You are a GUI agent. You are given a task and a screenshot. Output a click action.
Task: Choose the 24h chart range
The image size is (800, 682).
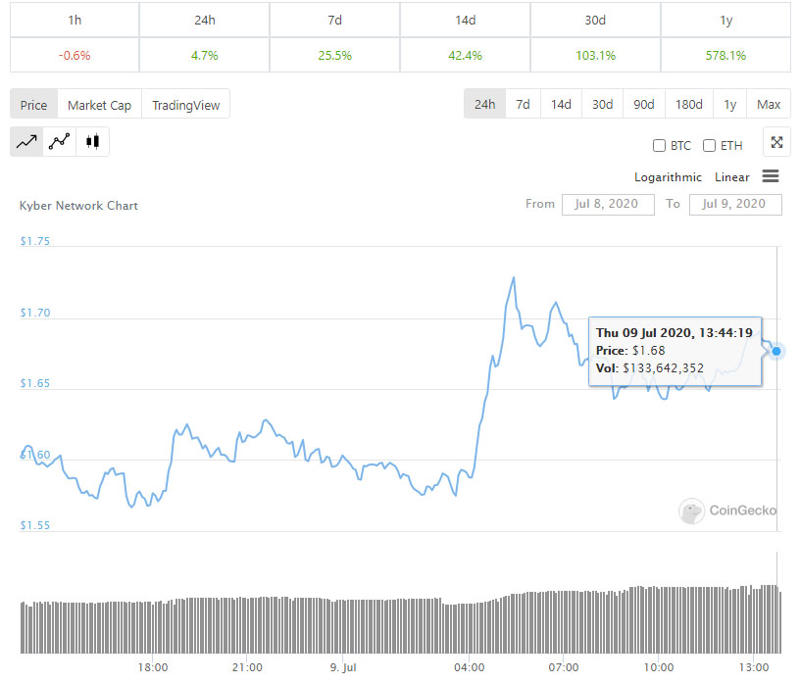click(x=484, y=104)
